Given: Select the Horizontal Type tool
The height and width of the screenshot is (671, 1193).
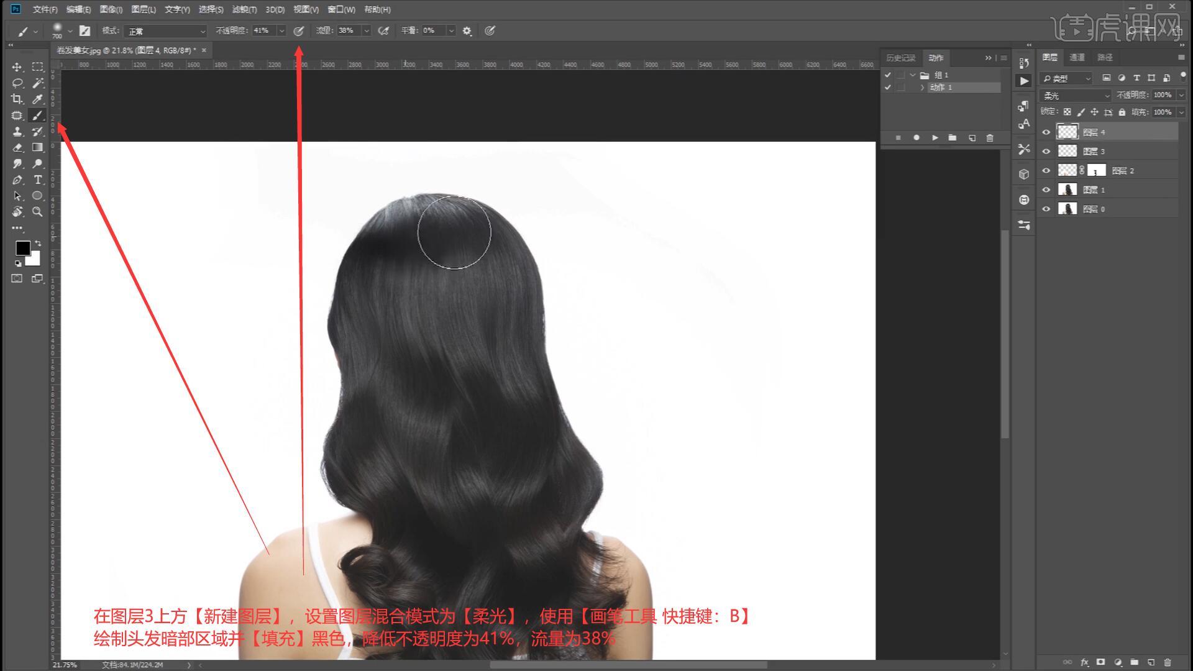Looking at the screenshot, I should pos(37,180).
